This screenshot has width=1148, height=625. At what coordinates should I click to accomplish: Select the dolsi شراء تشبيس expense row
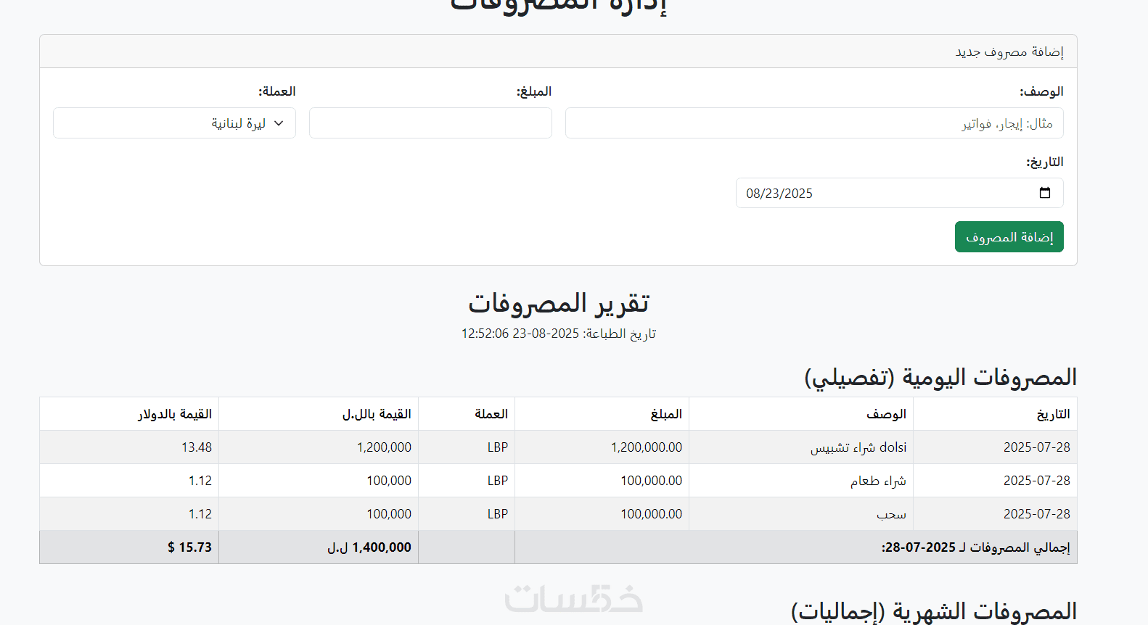[x=558, y=447]
